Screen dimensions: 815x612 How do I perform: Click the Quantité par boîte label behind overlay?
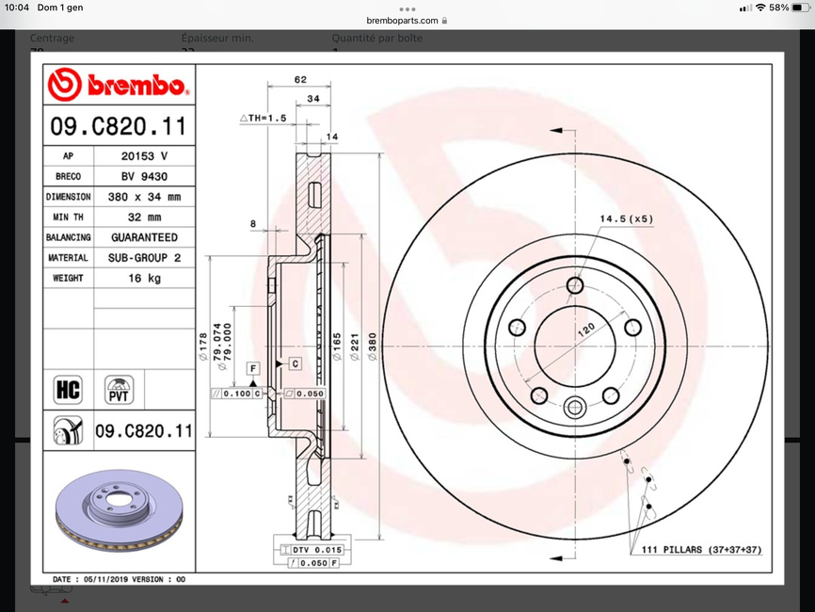(x=377, y=38)
